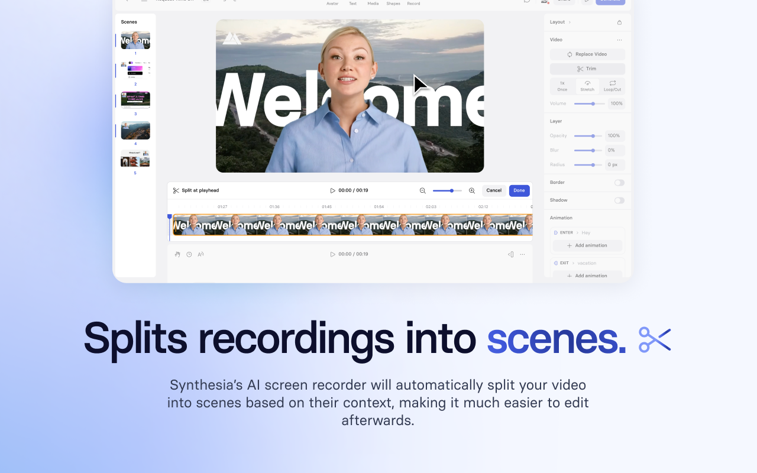This screenshot has height=473, width=757.
Task: Select scene 4 thumbnail
Action: (135, 131)
